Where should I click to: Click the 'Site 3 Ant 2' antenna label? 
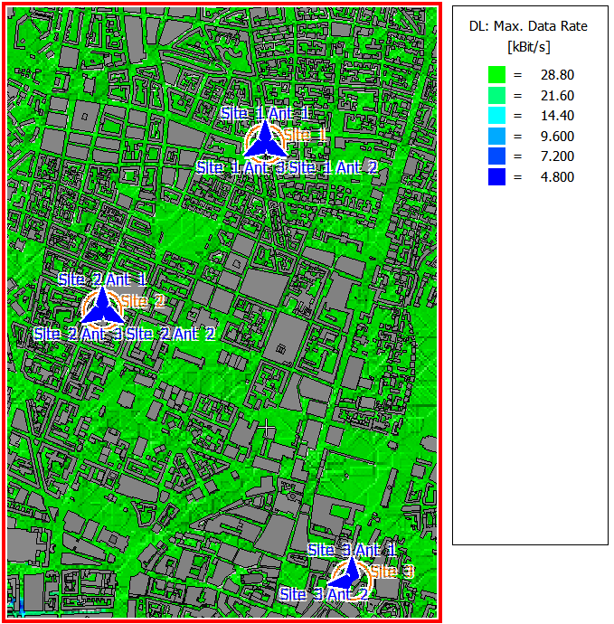pos(324,594)
